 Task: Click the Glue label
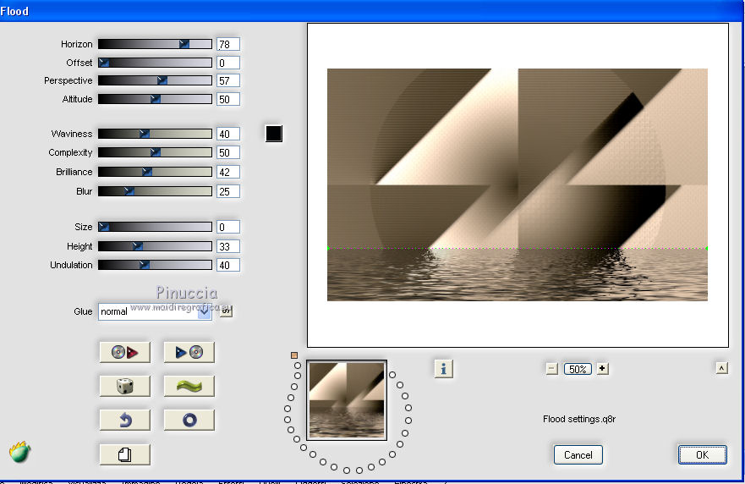(83, 311)
